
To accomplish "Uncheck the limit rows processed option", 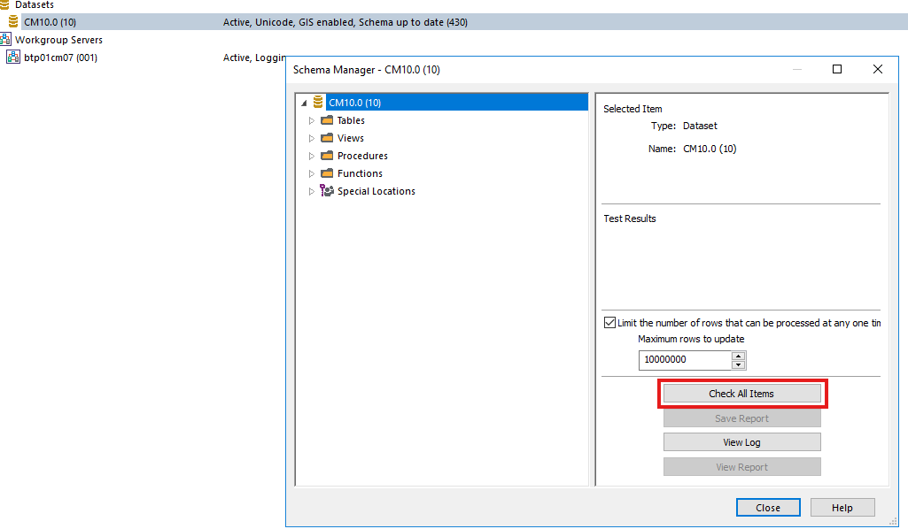I will pos(608,322).
